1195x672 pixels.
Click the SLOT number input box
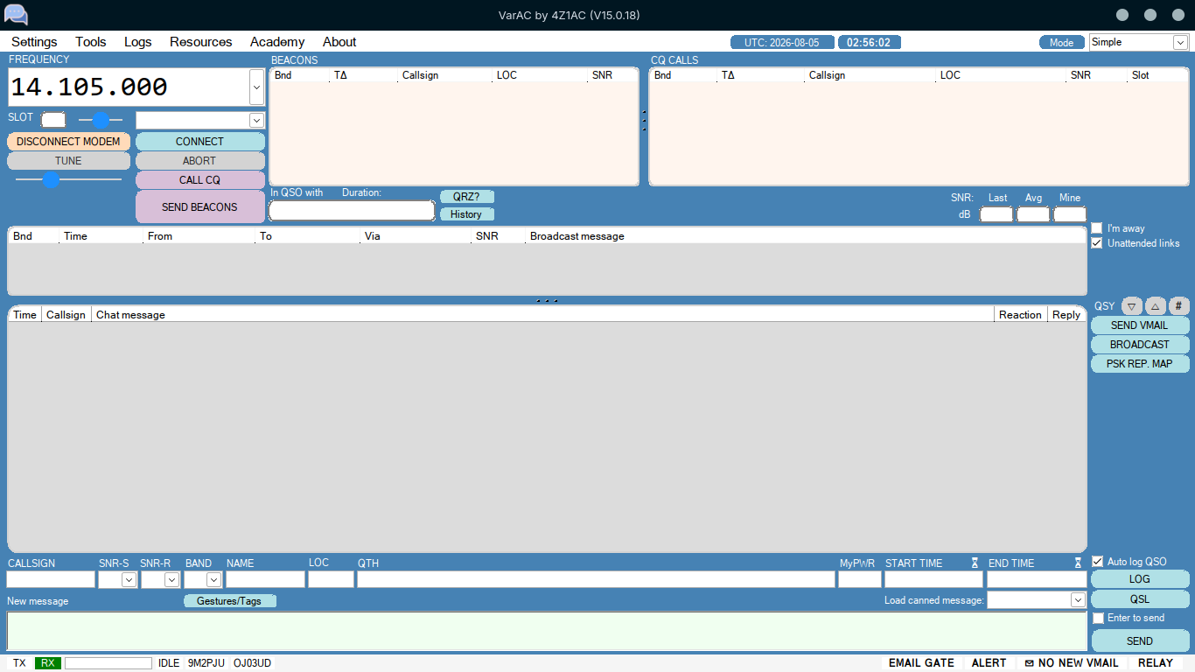[53, 120]
